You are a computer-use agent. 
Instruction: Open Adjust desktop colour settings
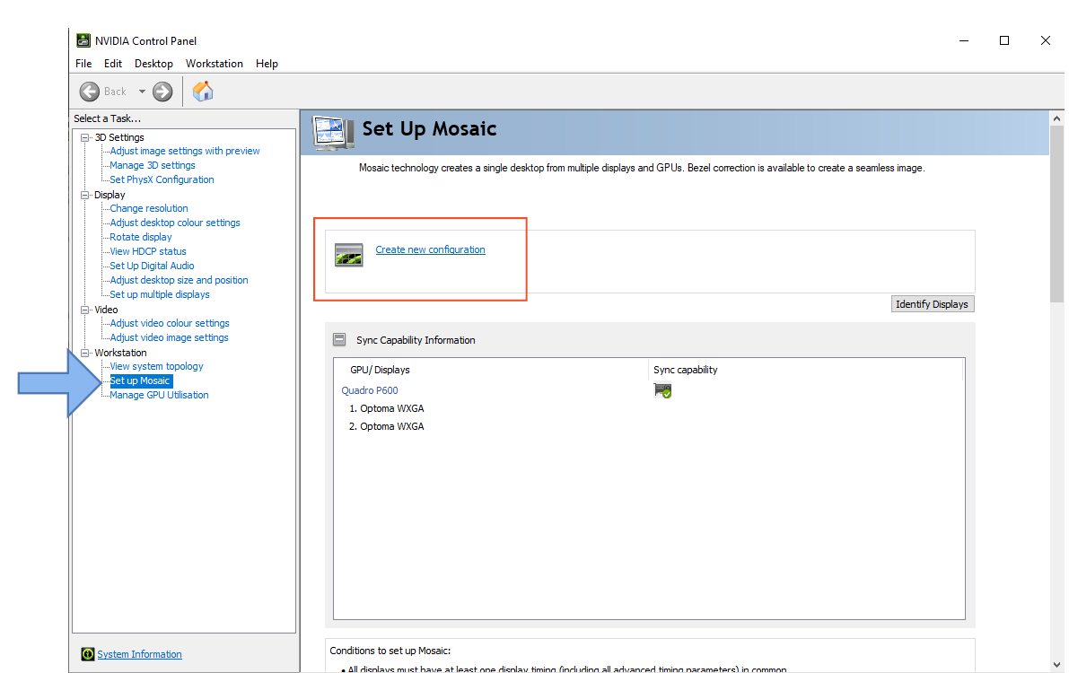point(174,223)
